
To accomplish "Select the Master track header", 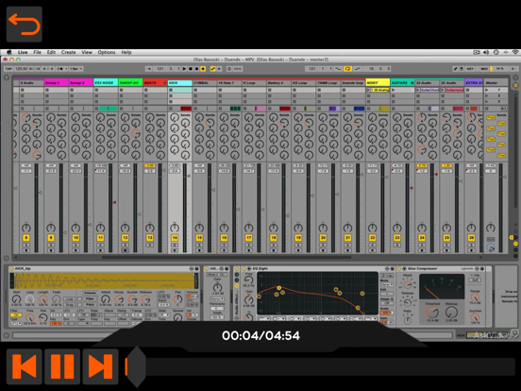I will [x=496, y=82].
